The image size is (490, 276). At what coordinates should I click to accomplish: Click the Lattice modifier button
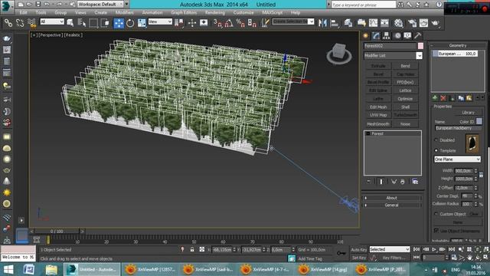coord(405,90)
